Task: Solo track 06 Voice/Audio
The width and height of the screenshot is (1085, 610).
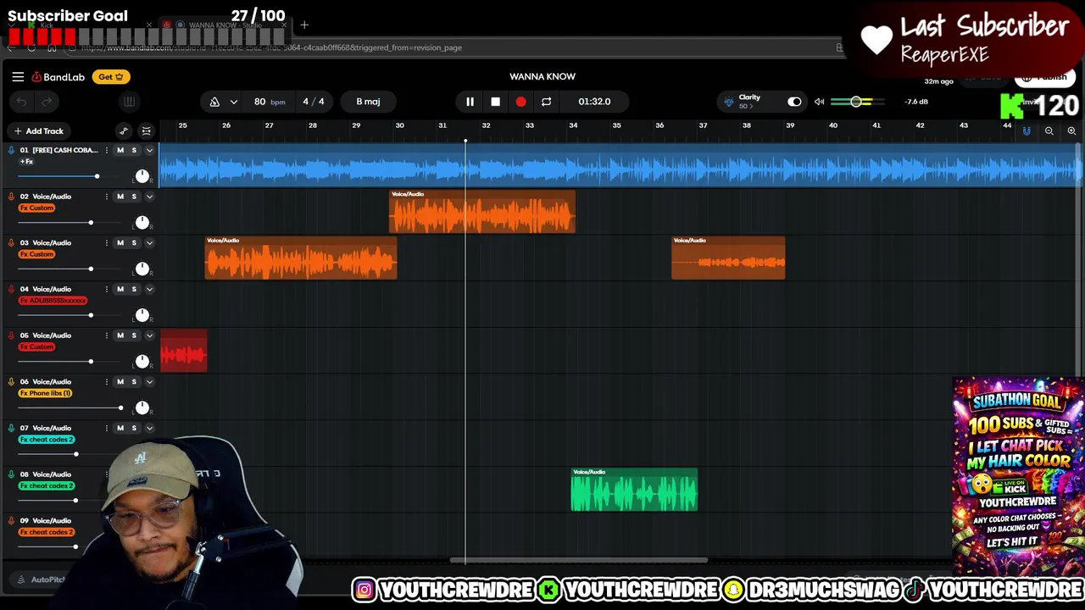Action: point(133,382)
